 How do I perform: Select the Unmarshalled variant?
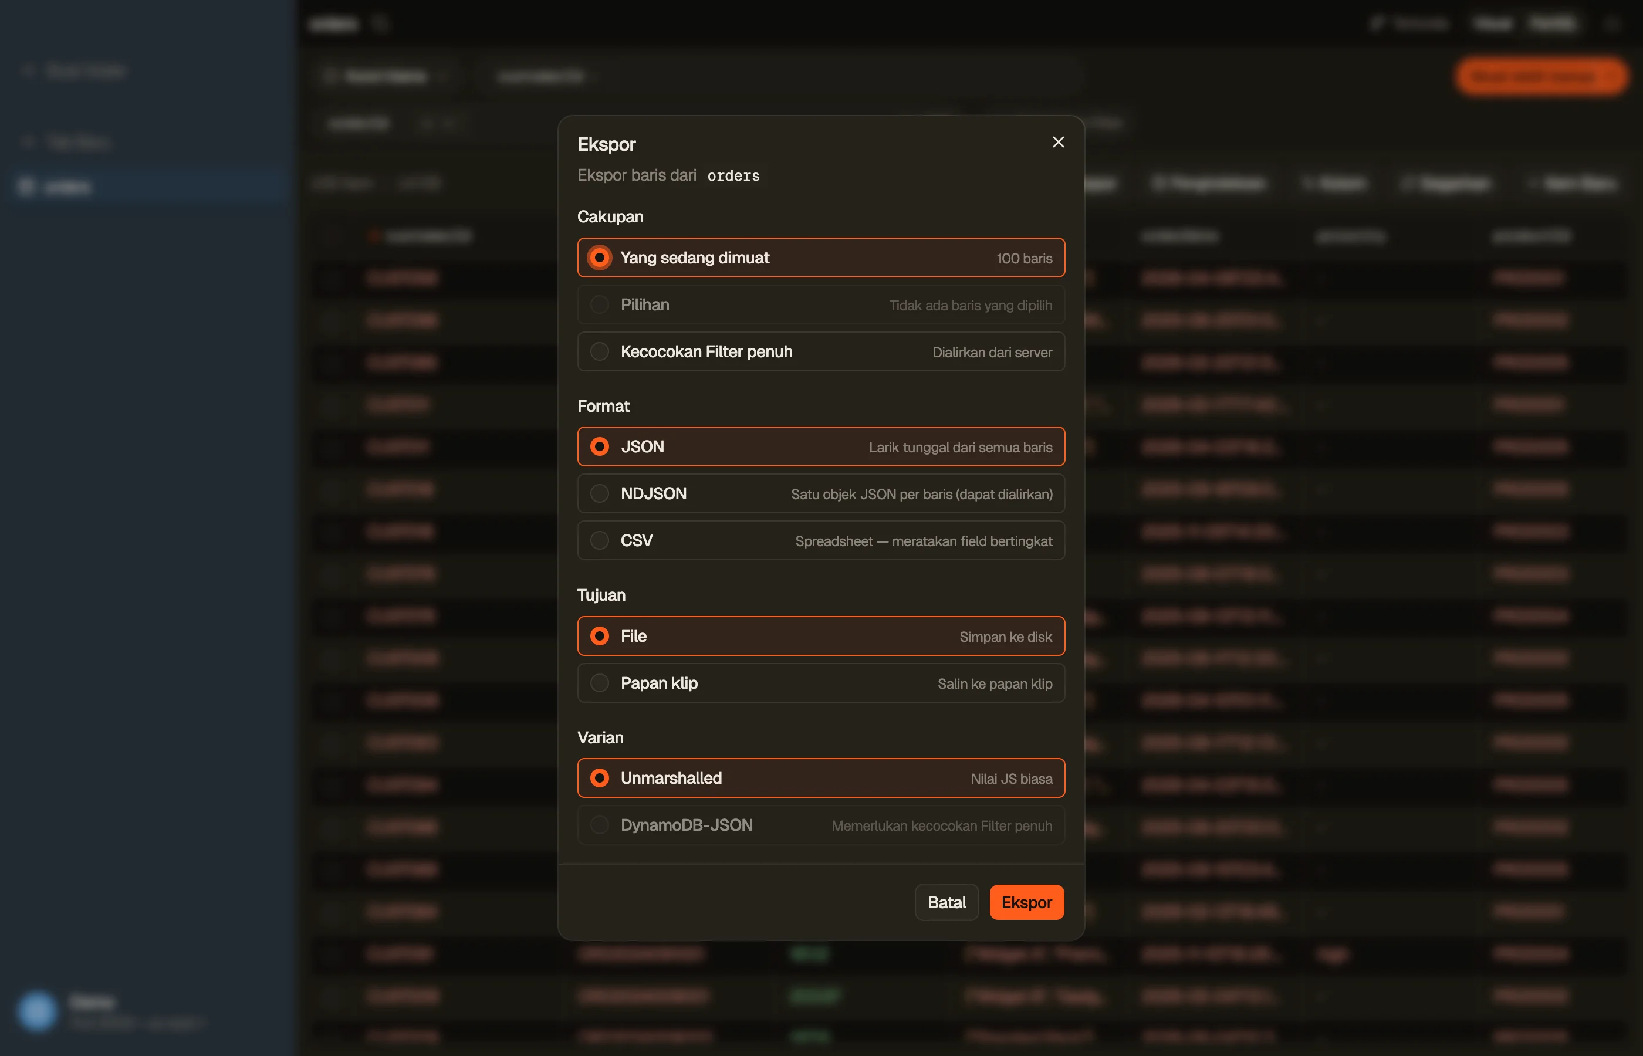point(821,779)
